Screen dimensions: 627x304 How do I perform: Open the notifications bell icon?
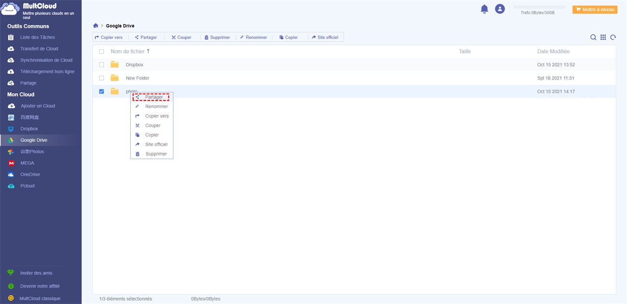485,9
